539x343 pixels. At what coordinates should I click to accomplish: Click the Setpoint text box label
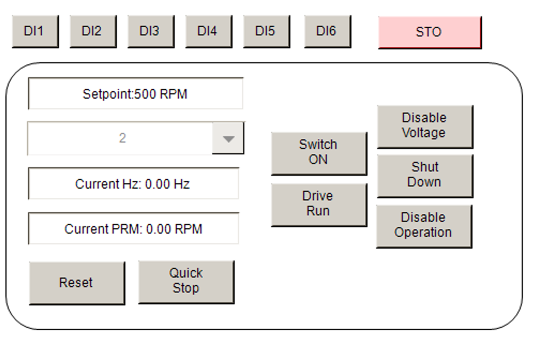(136, 93)
